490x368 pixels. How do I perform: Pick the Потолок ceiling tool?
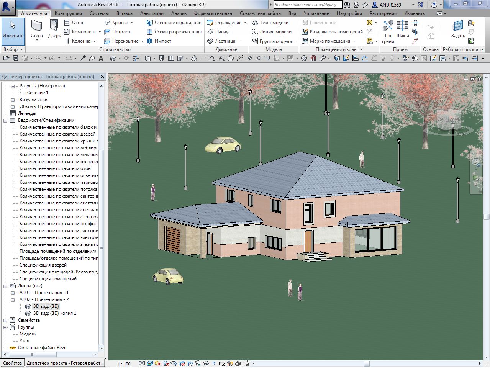click(118, 32)
